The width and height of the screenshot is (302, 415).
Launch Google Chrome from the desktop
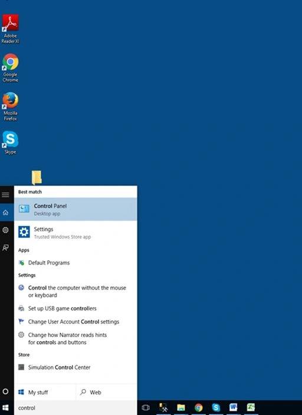pos(10,68)
